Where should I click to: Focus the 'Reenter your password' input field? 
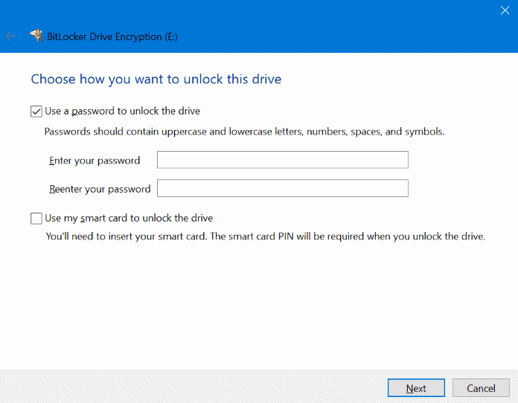[x=282, y=188]
